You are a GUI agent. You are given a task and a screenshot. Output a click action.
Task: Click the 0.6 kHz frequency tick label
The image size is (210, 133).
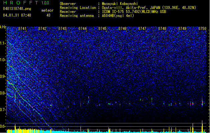click(x=3, y=126)
